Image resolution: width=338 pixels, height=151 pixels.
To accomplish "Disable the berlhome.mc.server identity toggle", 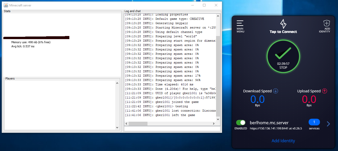I will 241,123.
